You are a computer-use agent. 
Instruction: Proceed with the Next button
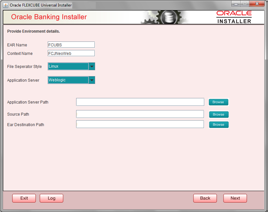tap(235, 198)
